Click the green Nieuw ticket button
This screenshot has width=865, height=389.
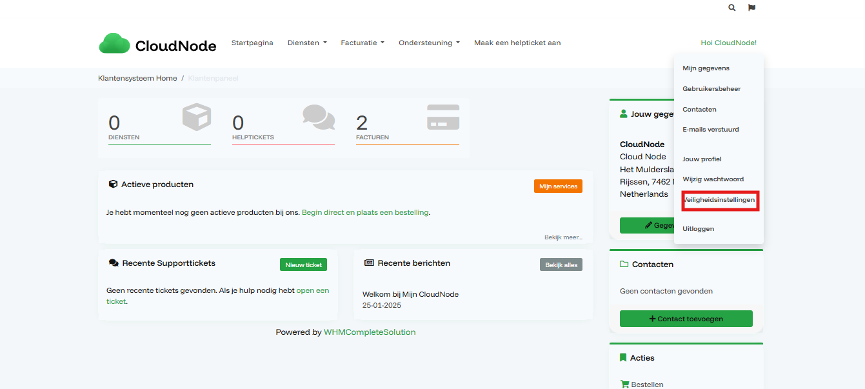point(303,264)
